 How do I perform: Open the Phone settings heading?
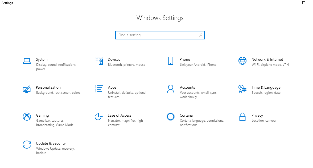pos(185,60)
